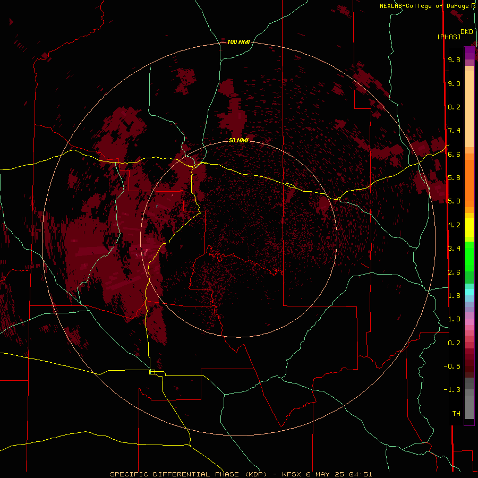Click the 9.0 value on the color scale
478x478 pixels.
pyautogui.click(x=454, y=83)
